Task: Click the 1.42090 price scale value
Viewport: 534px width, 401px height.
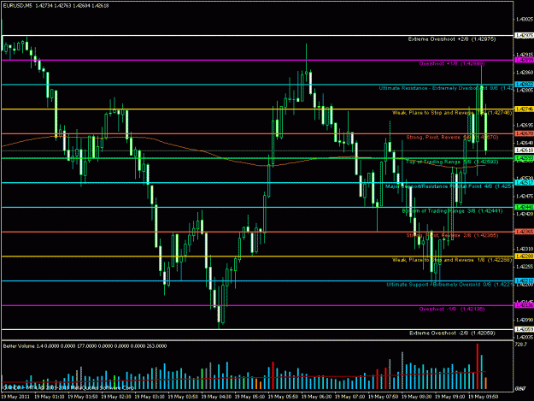Action: coord(525,320)
